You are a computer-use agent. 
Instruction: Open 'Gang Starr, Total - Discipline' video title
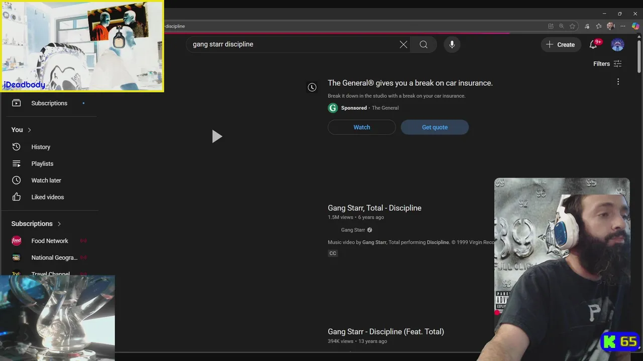(x=374, y=208)
